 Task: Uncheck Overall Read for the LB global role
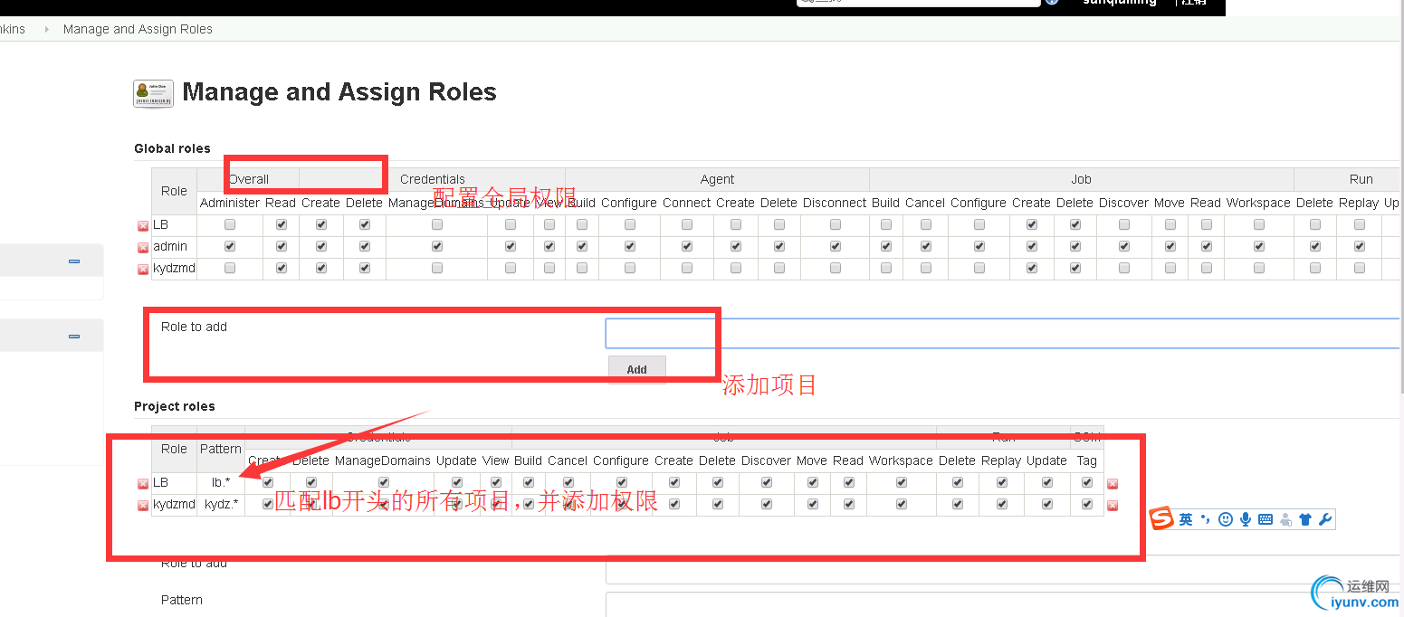(x=282, y=224)
